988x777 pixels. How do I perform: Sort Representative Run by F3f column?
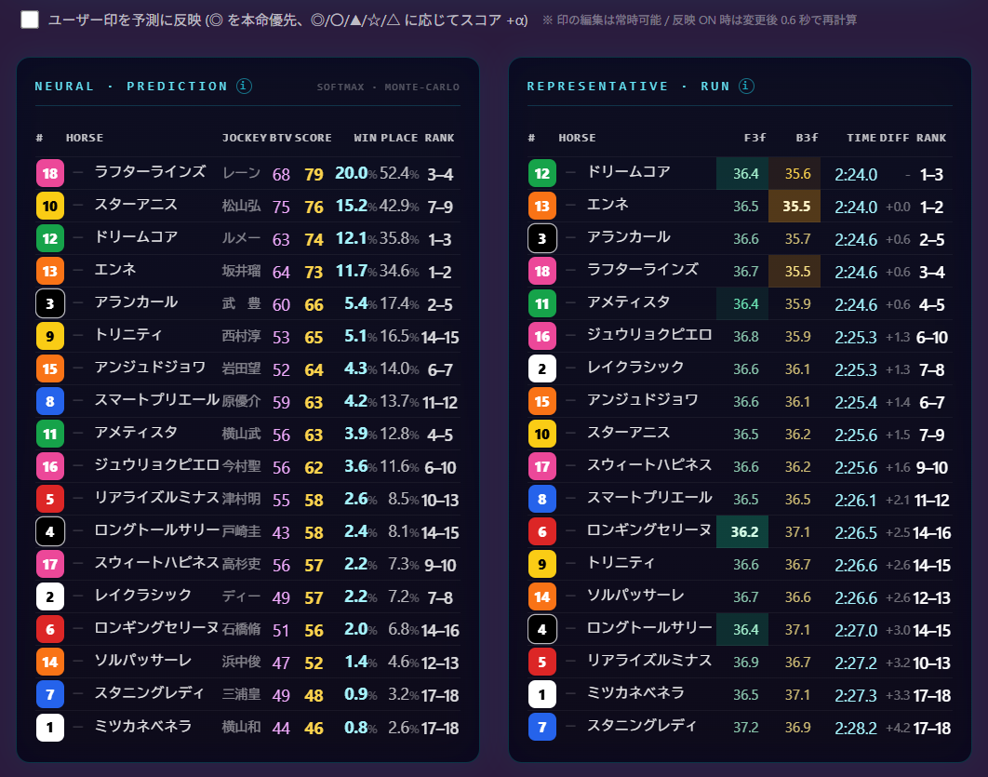[754, 138]
